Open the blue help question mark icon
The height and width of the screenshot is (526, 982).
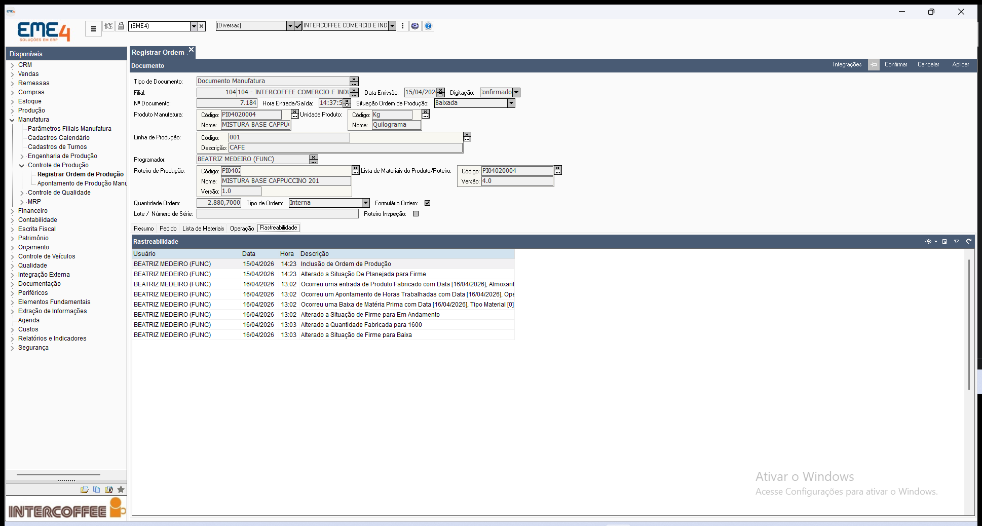click(x=429, y=26)
